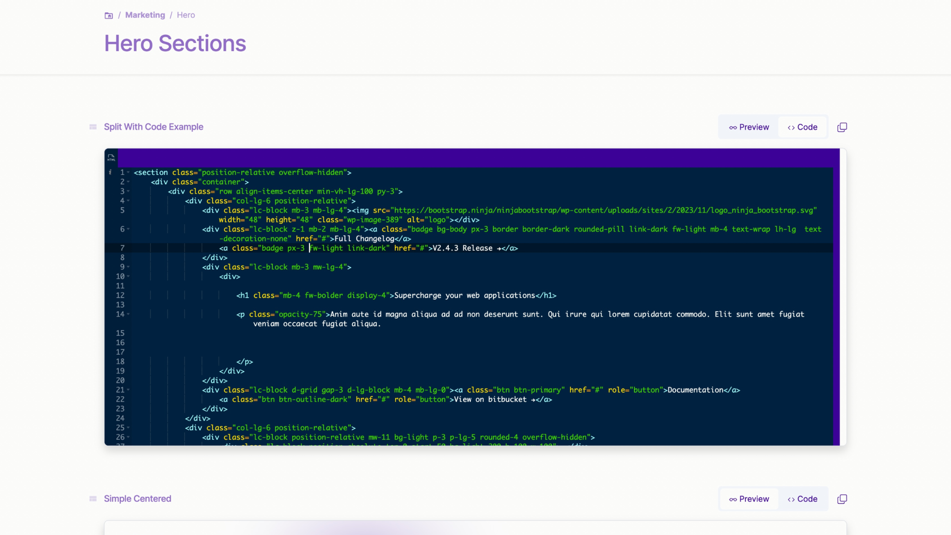Click the 'opacity-75' class value on line 14
Screen dimensions: 951x535
pos(300,315)
